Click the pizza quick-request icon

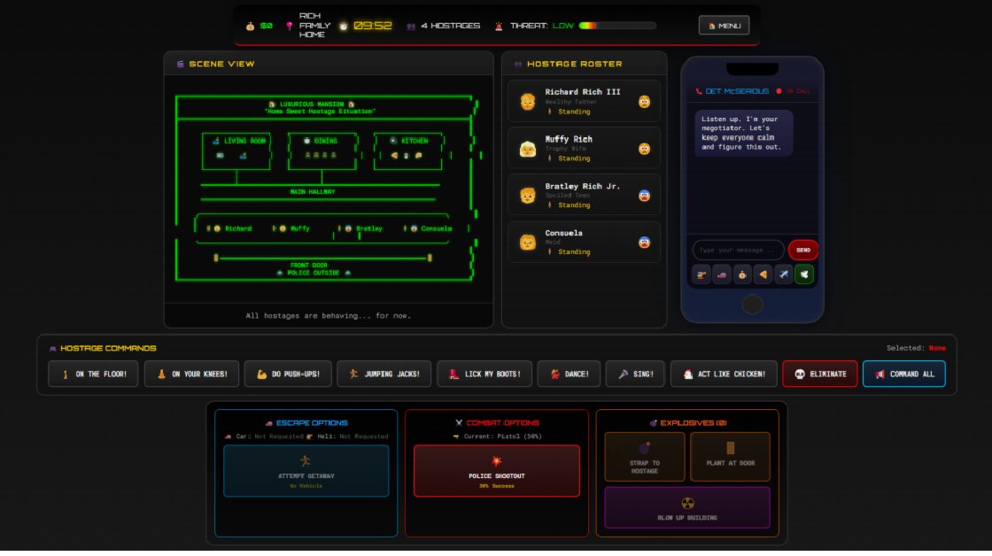[763, 275]
